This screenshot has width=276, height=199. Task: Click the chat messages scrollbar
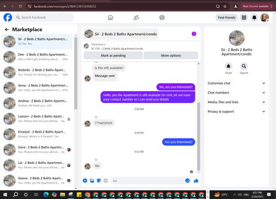tap(199, 136)
